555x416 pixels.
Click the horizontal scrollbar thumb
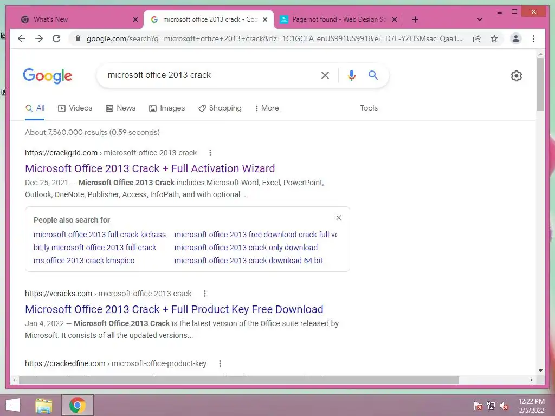coord(239,380)
